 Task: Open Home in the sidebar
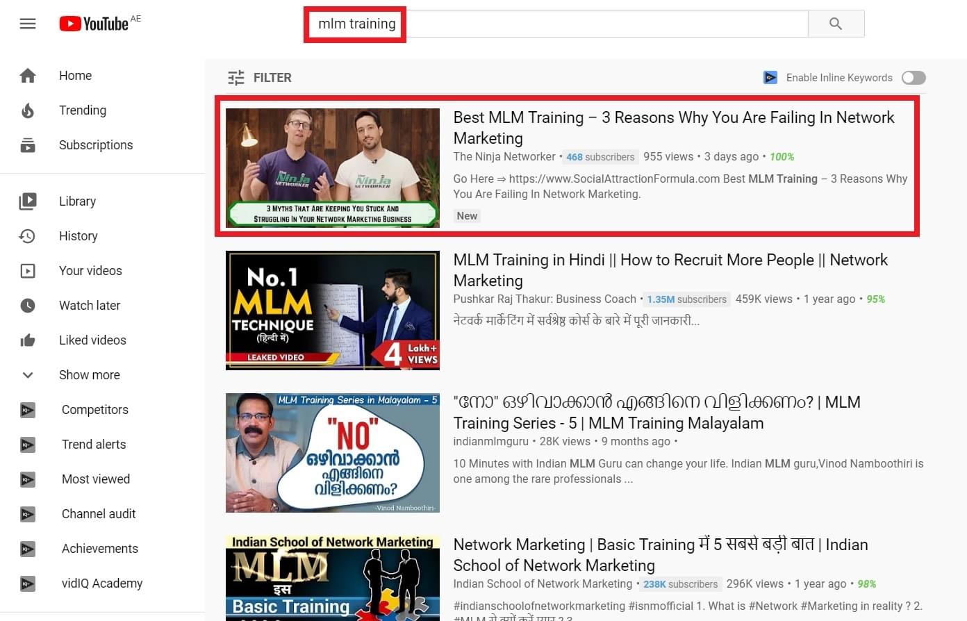(x=76, y=76)
